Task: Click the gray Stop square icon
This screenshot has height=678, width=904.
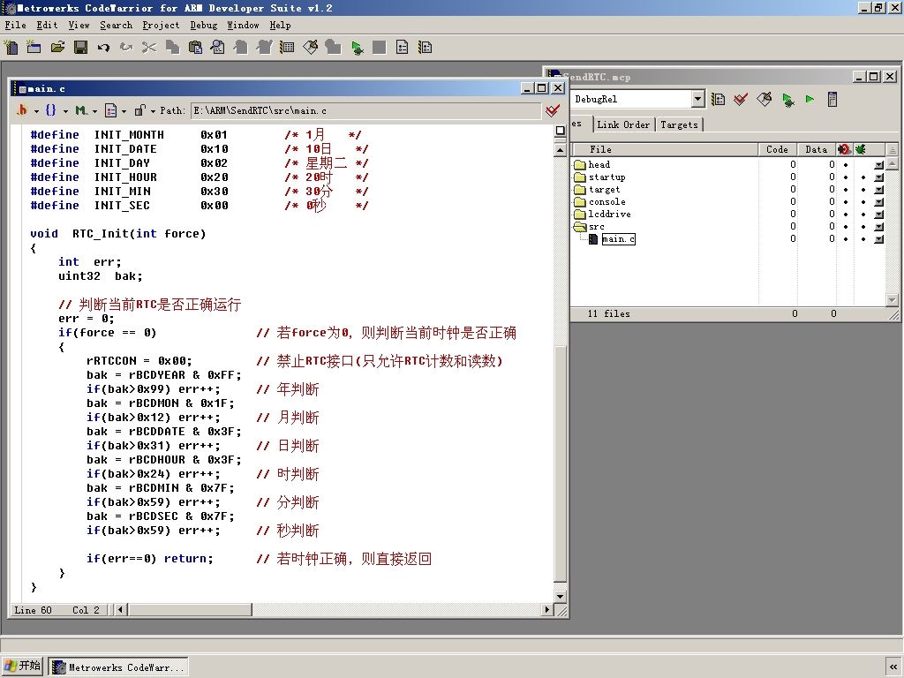Action: (x=380, y=48)
